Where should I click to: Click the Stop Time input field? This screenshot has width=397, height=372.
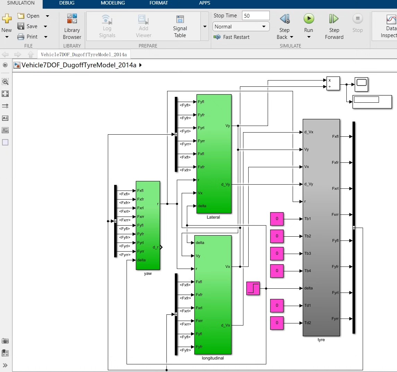pyautogui.click(x=256, y=16)
